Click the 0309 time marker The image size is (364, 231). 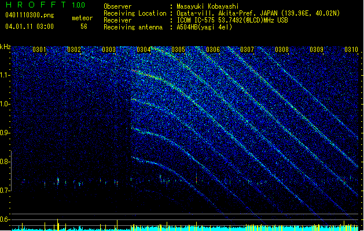pos(317,50)
